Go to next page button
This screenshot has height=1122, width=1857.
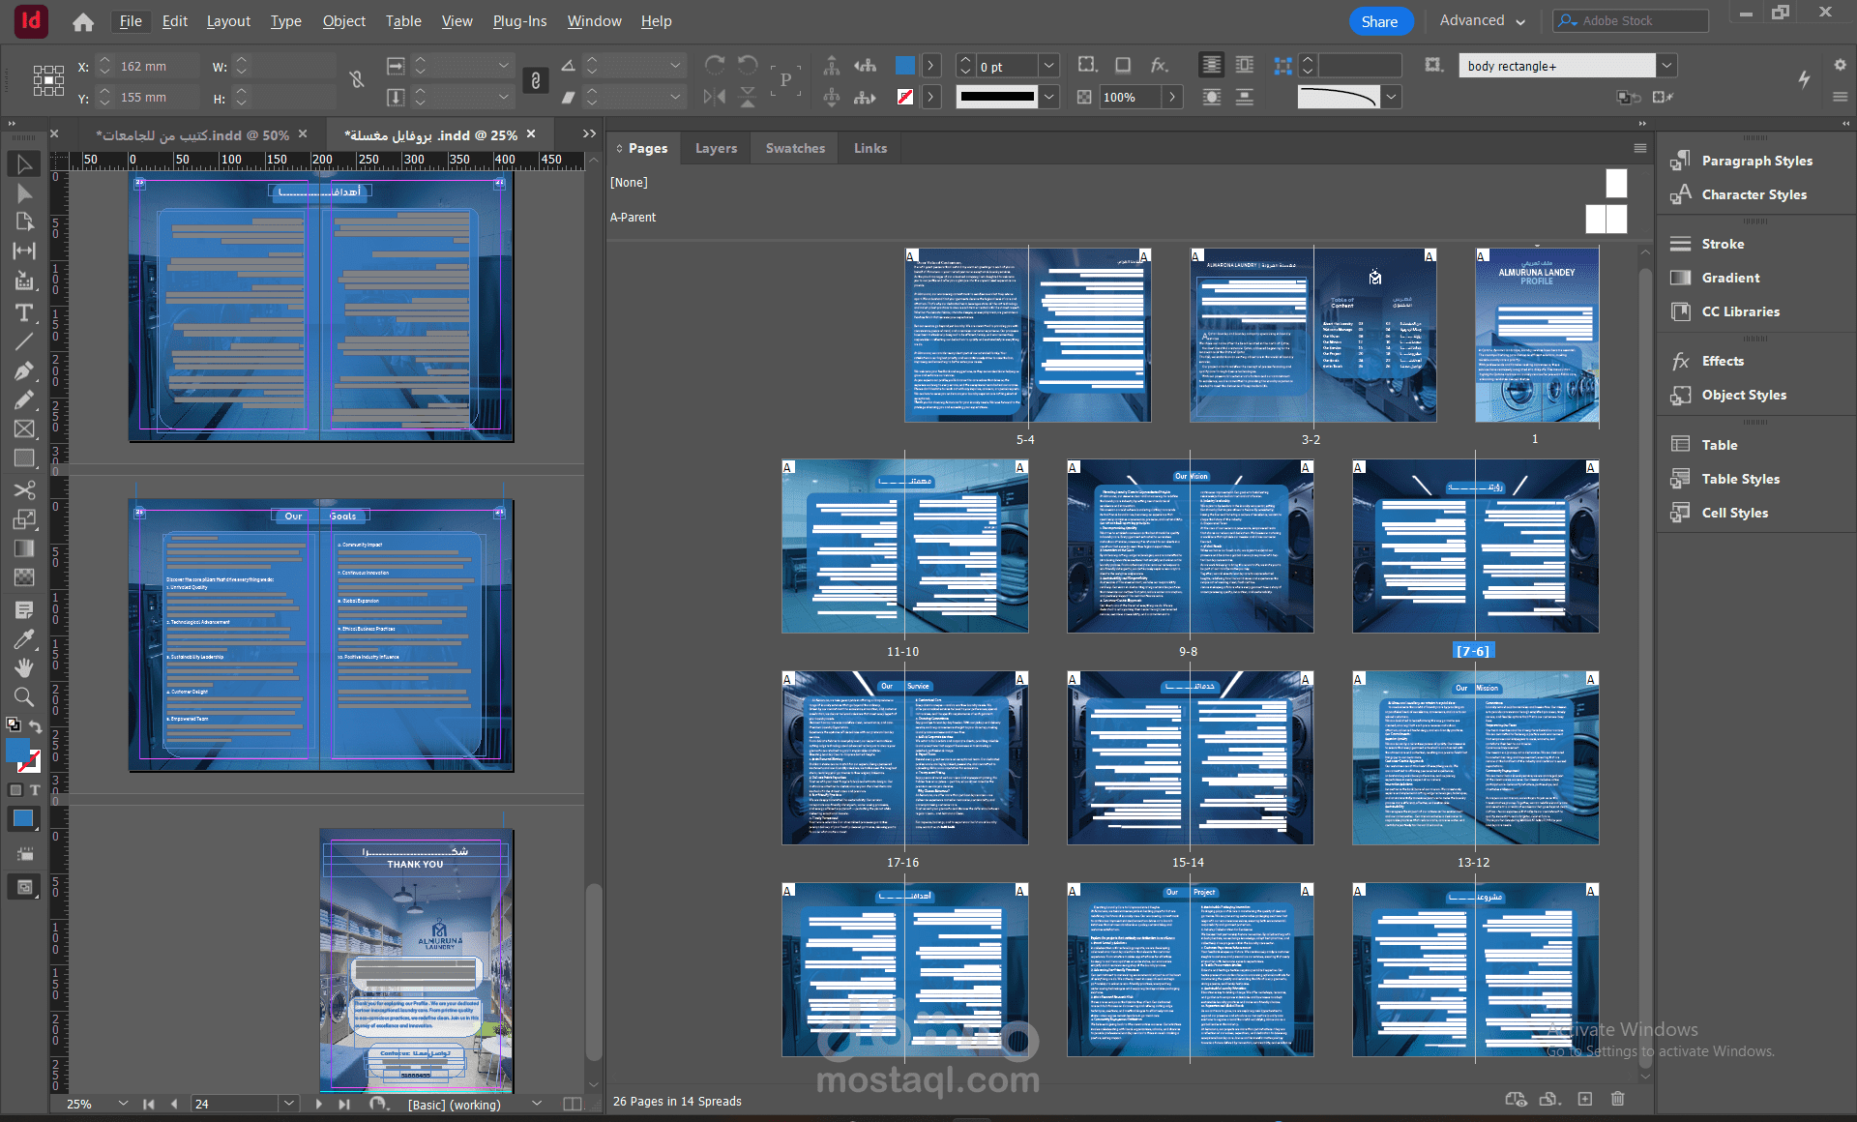pos(318,1104)
